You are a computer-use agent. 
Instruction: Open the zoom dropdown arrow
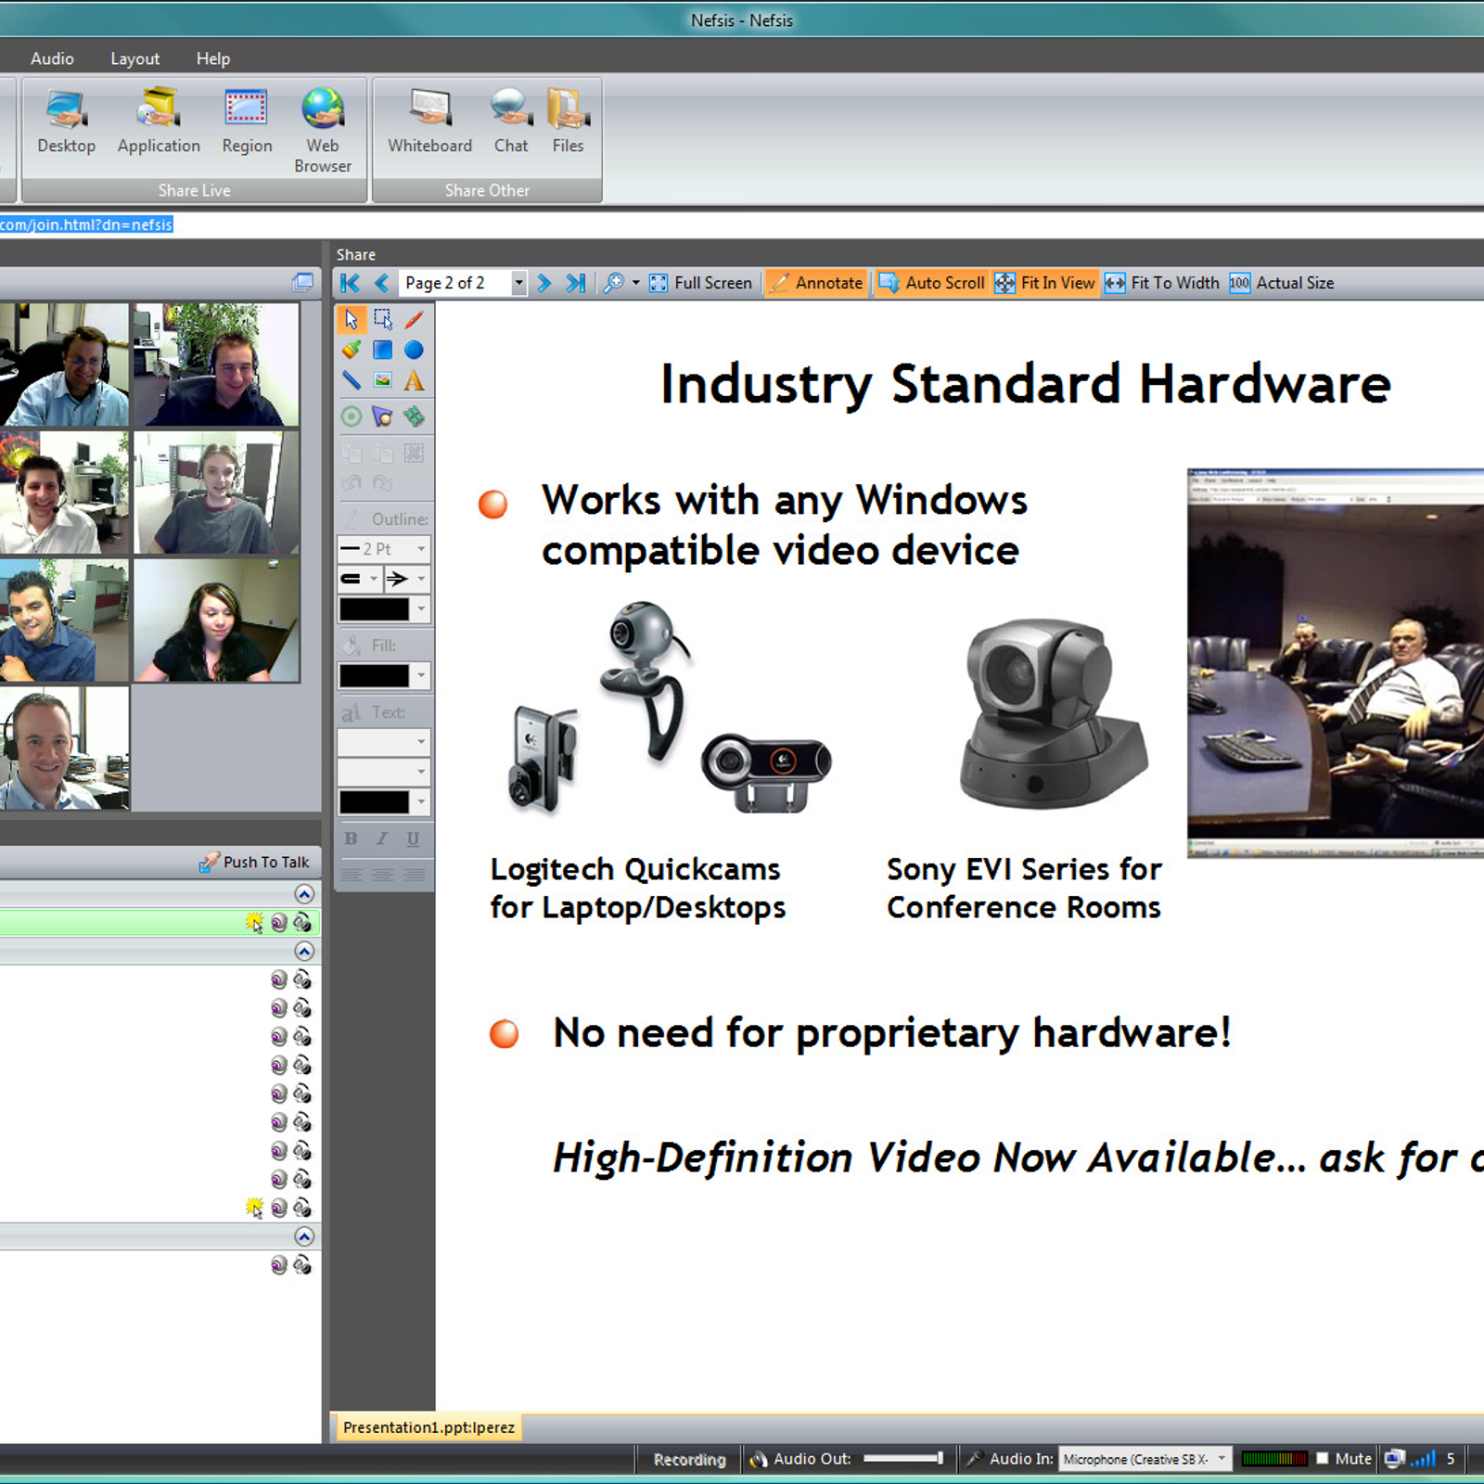click(635, 283)
